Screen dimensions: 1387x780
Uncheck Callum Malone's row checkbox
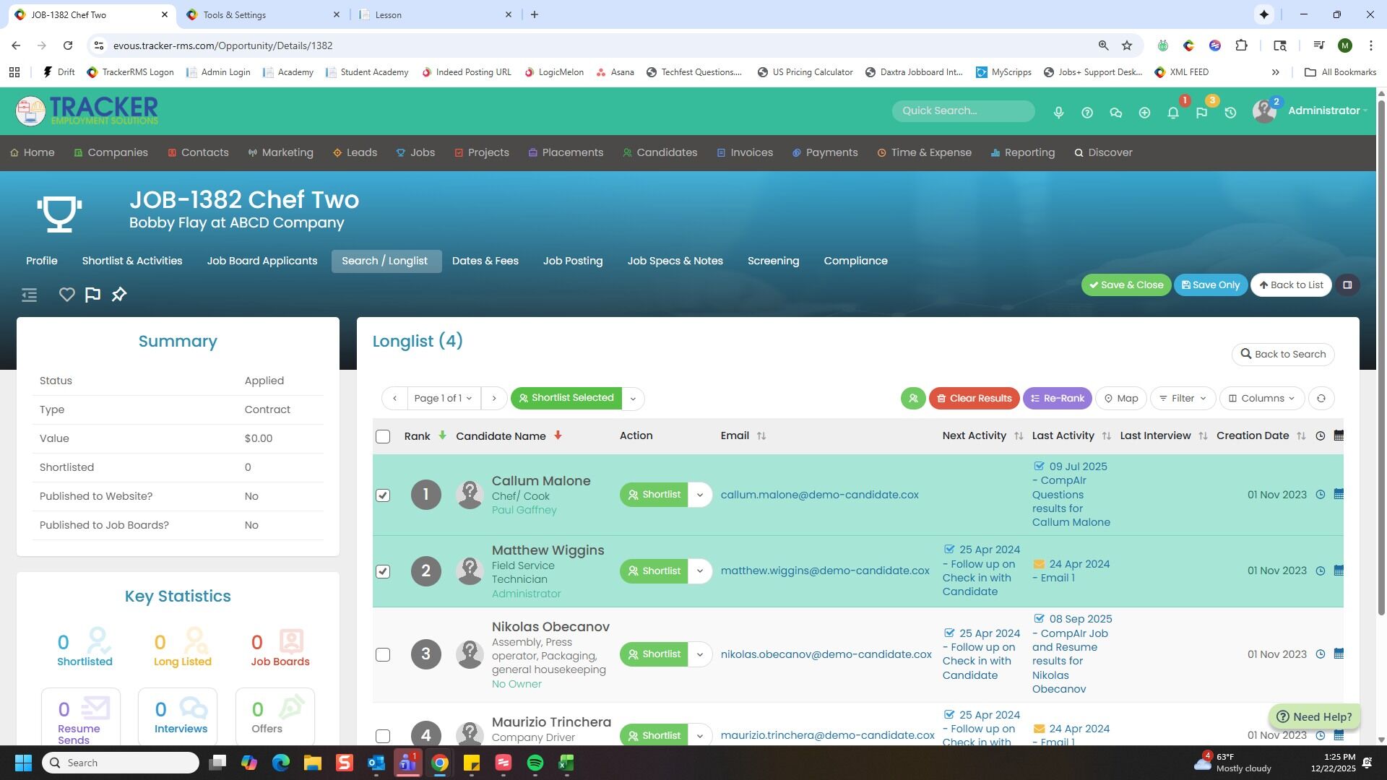tap(383, 495)
